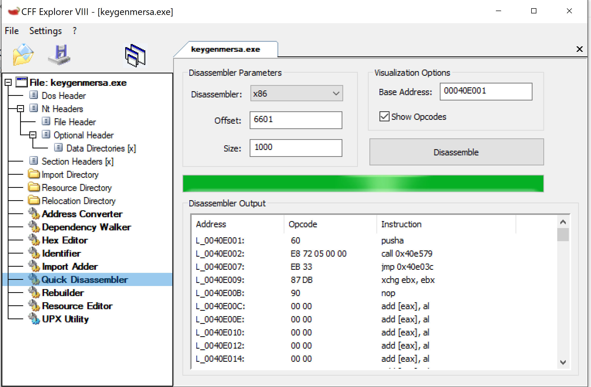
Task: Close the keygenmersa.exe document tab
Action: click(579, 49)
